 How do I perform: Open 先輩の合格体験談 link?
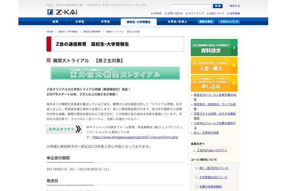click(210, 187)
